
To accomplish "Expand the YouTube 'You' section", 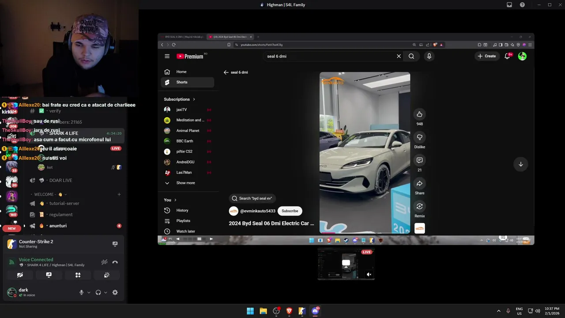I will click(170, 200).
